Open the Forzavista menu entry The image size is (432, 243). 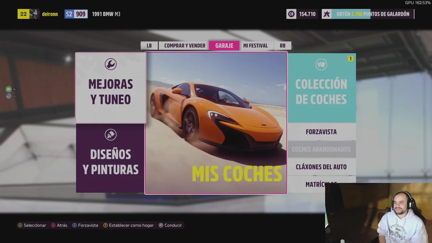coord(322,132)
